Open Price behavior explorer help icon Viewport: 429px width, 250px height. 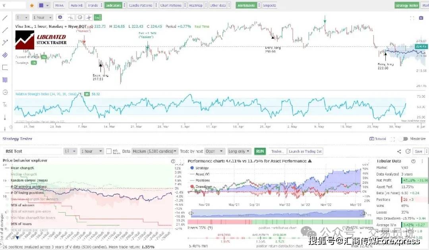click(x=173, y=161)
